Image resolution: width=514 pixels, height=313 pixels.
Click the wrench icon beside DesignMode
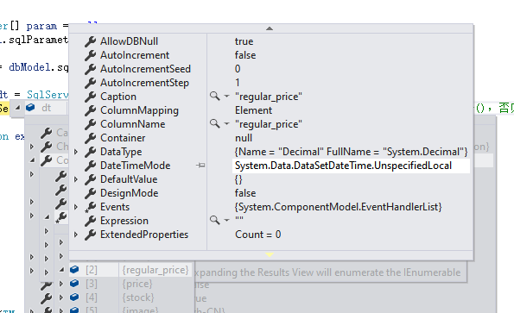[x=90, y=193]
